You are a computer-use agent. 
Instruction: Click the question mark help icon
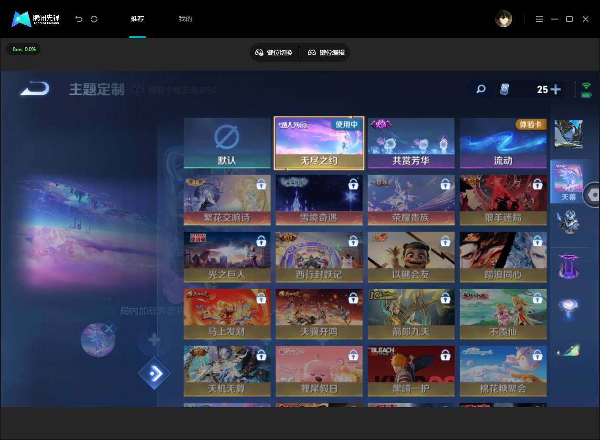pyautogui.click(x=137, y=89)
